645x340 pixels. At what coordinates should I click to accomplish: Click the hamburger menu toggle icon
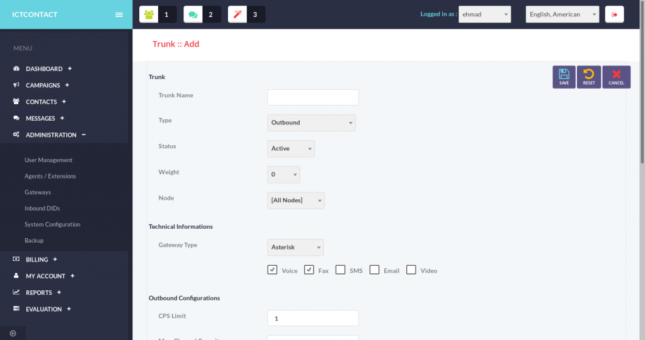click(x=119, y=15)
